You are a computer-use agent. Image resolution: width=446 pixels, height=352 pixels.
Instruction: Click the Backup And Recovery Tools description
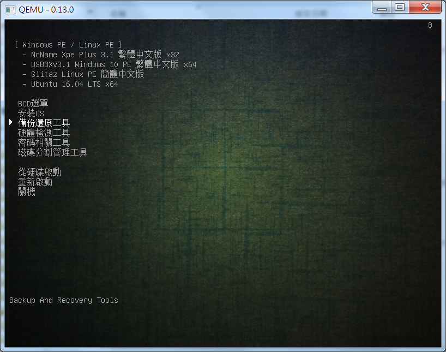[64, 300]
